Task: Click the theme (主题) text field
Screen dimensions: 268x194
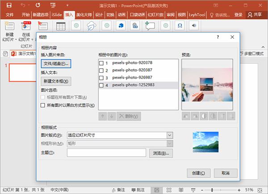Action: tap(106, 153)
